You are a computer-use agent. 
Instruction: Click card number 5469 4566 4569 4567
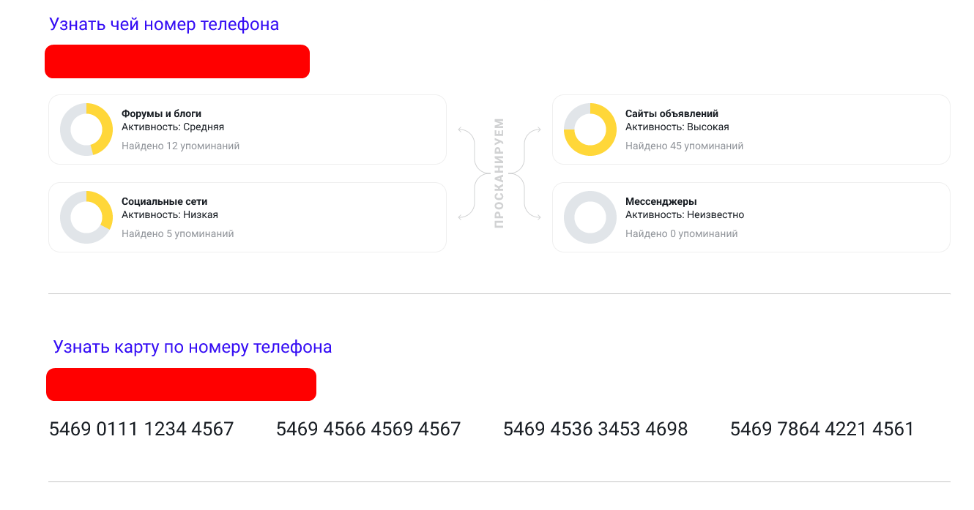[x=368, y=429]
